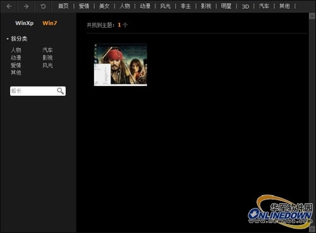
Task: Open the 美女 top navigation item
Action: click(x=104, y=6)
